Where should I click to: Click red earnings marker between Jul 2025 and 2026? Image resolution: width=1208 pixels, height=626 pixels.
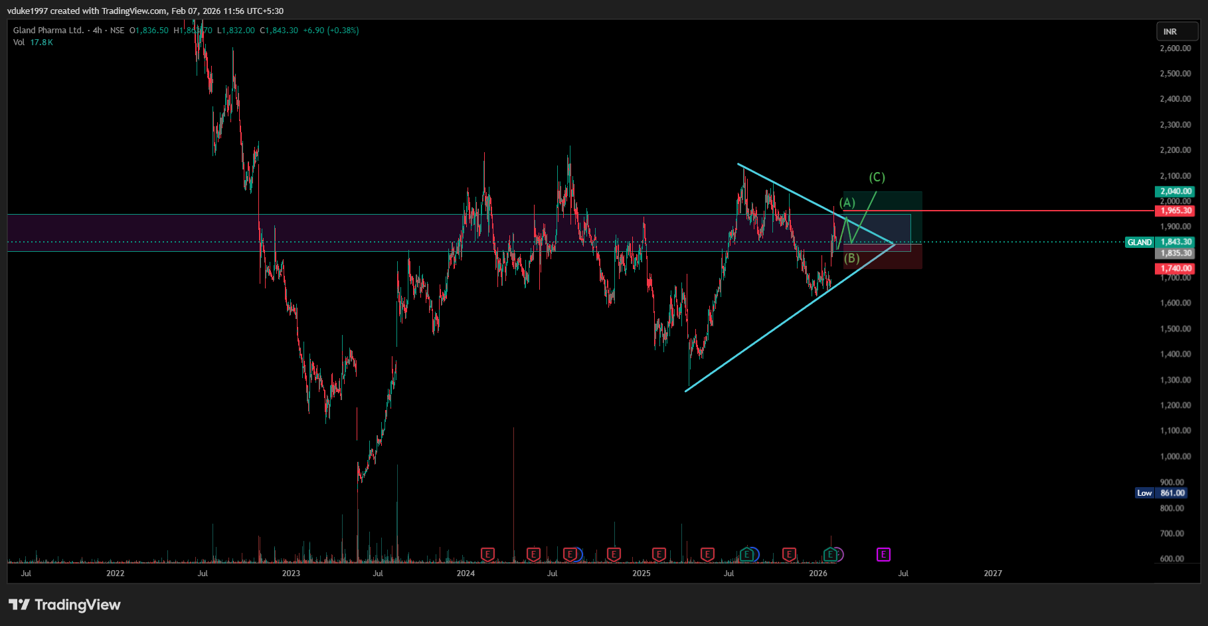coord(789,554)
